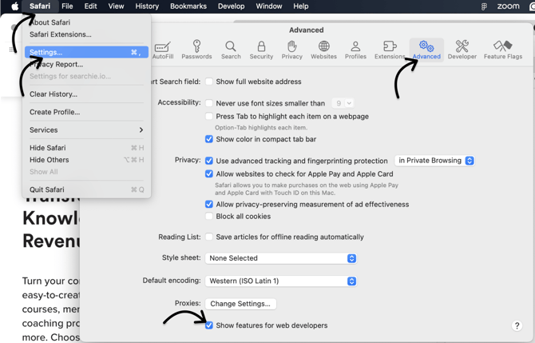Screen dimensions: 535x343
Task: Open the File menu
Action: click(67, 6)
